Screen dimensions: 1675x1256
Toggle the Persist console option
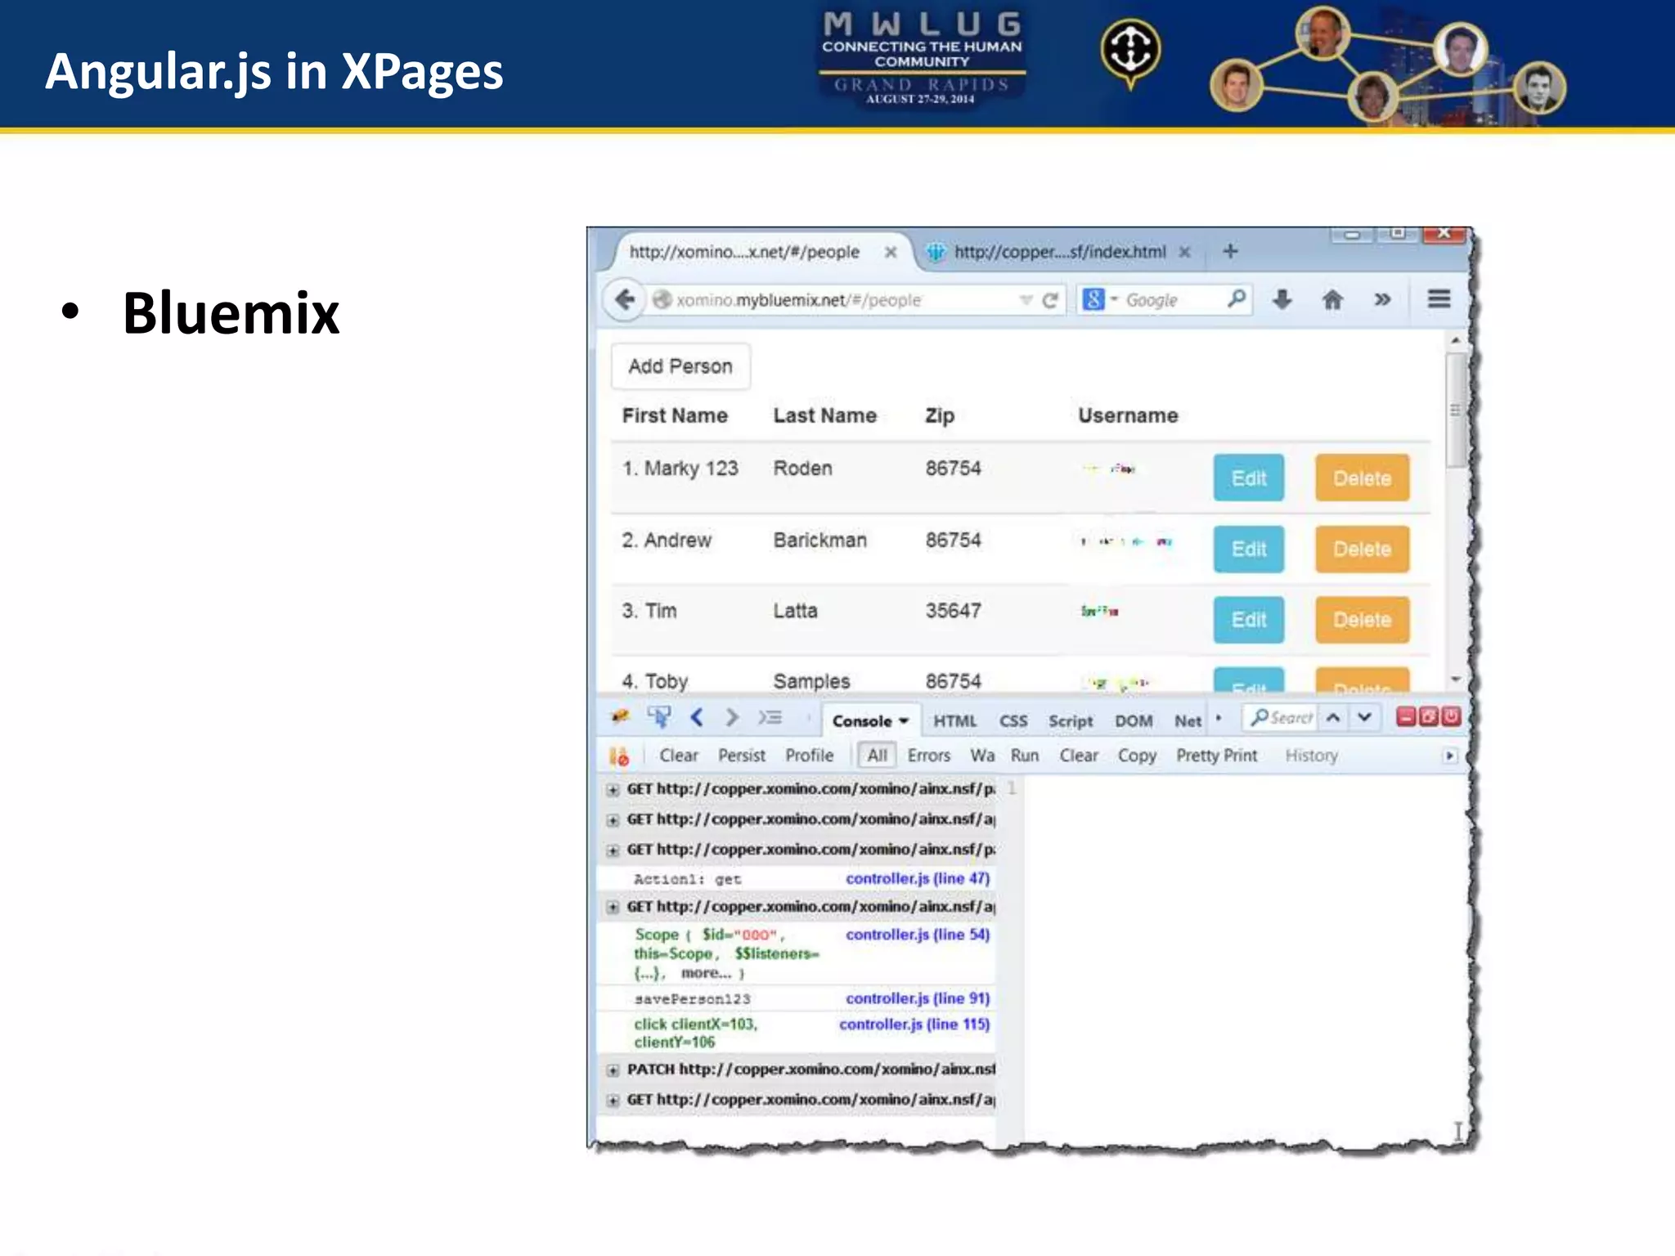pos(742,756)
